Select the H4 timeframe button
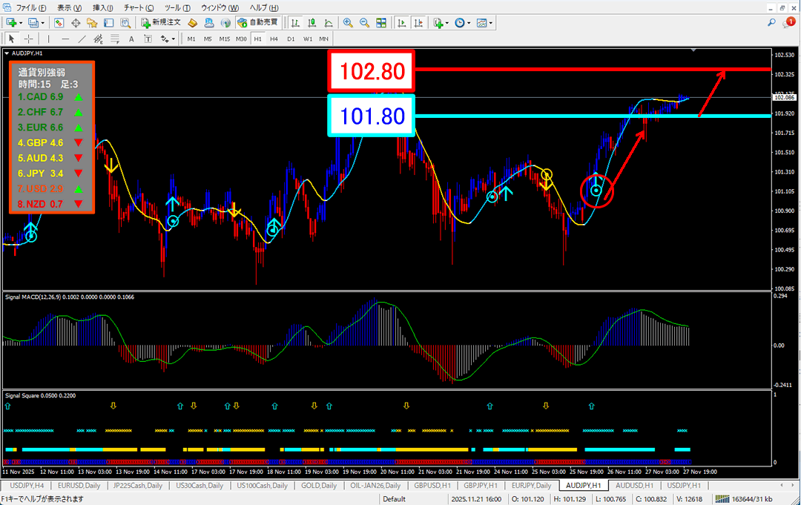The image size is (801, 505). (x=274, y=39)
